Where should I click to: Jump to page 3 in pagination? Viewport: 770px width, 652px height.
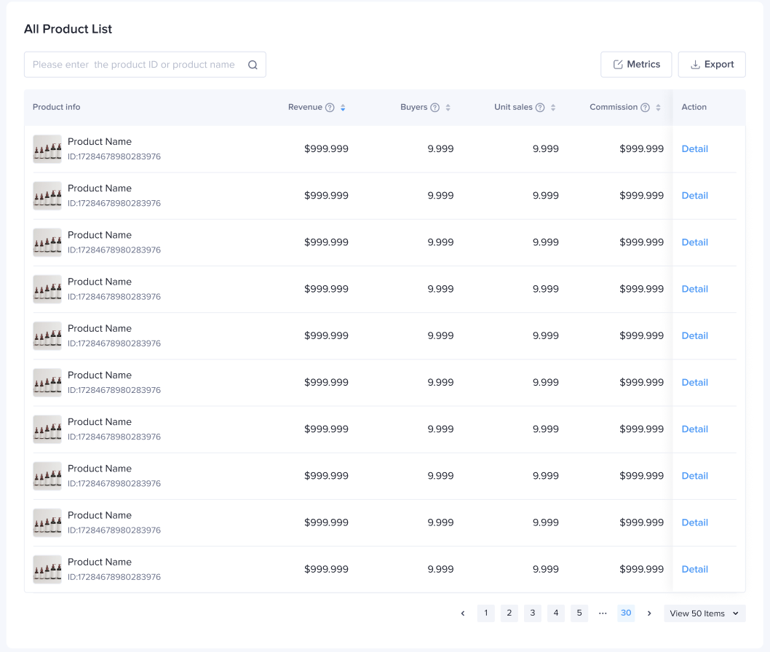pyautogui.click(x=533, y=613)
